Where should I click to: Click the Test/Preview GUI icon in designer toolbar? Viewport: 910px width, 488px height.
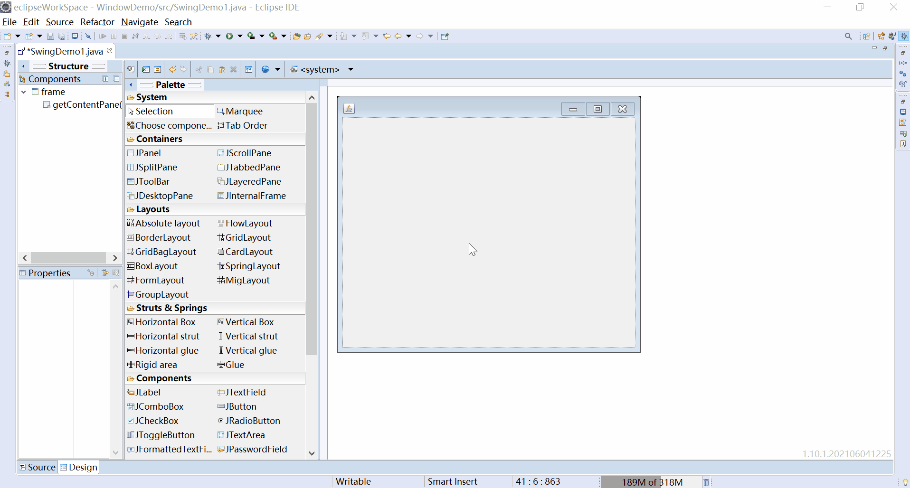click(146, 69)
